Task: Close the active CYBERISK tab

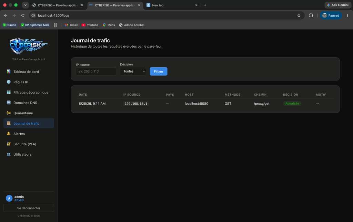Action: coord(139,5)
